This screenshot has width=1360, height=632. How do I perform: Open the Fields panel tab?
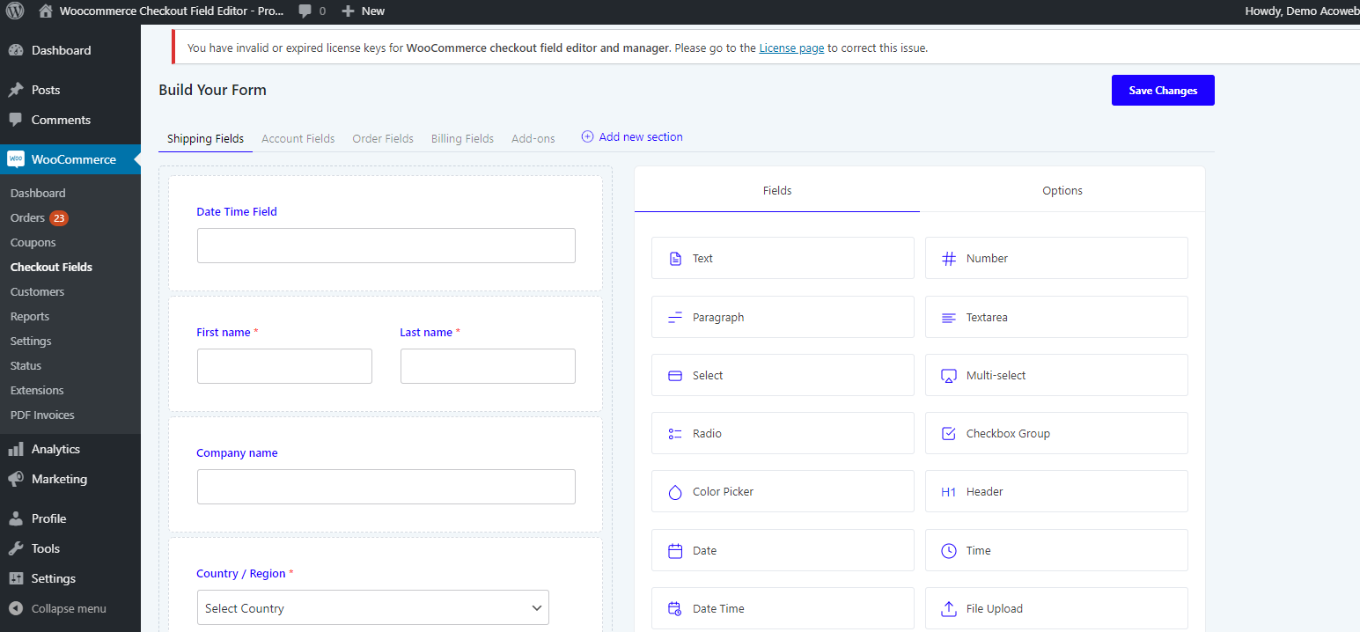(x=777, y=190)
